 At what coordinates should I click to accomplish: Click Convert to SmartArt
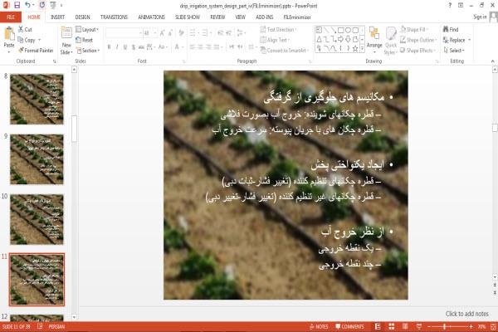tap(284, 50)
